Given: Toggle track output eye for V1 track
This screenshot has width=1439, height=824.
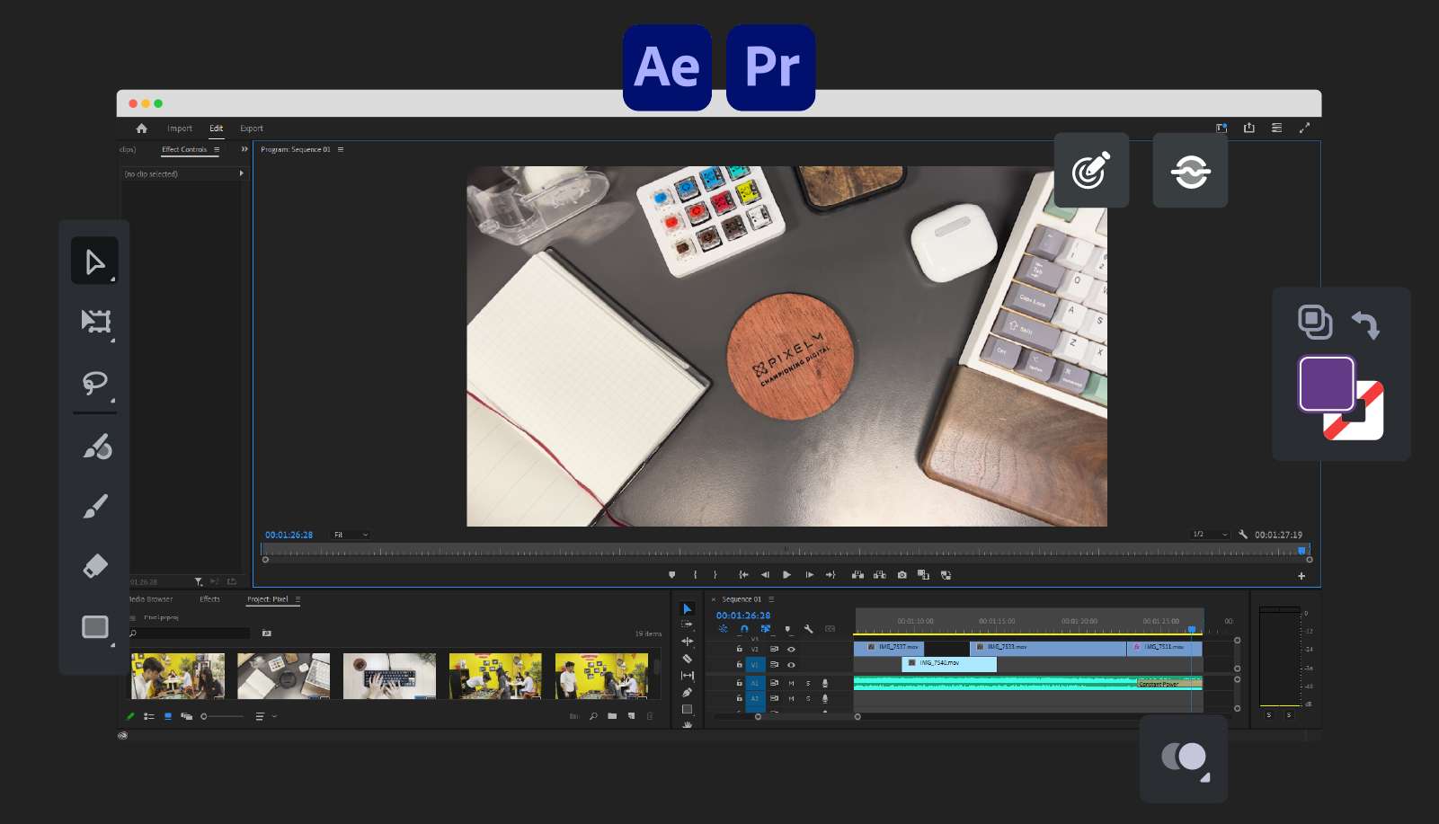Looking at the screenshot, I should click(x=791, y=665).
